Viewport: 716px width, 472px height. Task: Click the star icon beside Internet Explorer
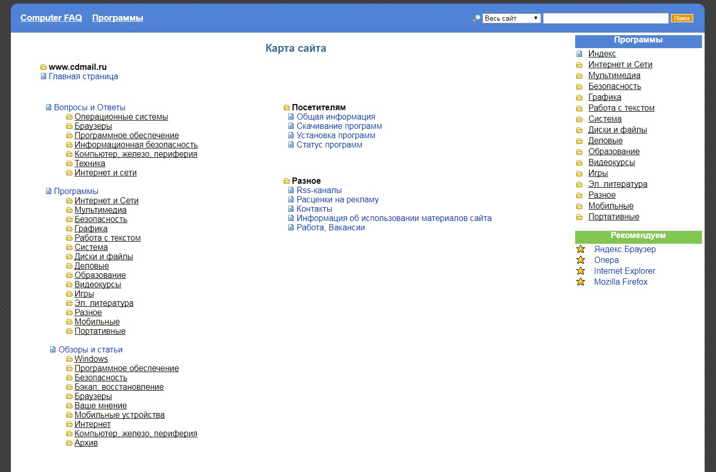pos(581,271)
